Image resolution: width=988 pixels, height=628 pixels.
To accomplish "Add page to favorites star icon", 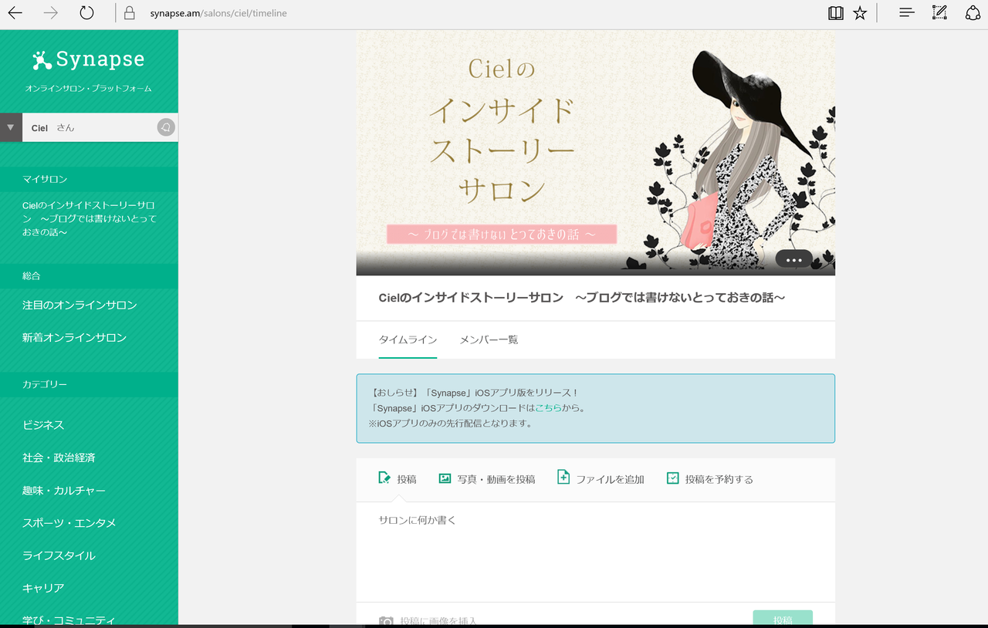I will (860, 13).
